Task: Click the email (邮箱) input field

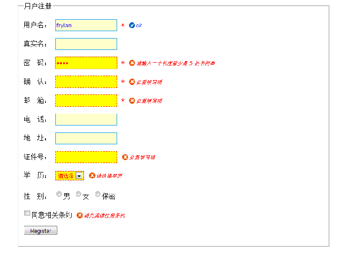Action: click(86, 101)
